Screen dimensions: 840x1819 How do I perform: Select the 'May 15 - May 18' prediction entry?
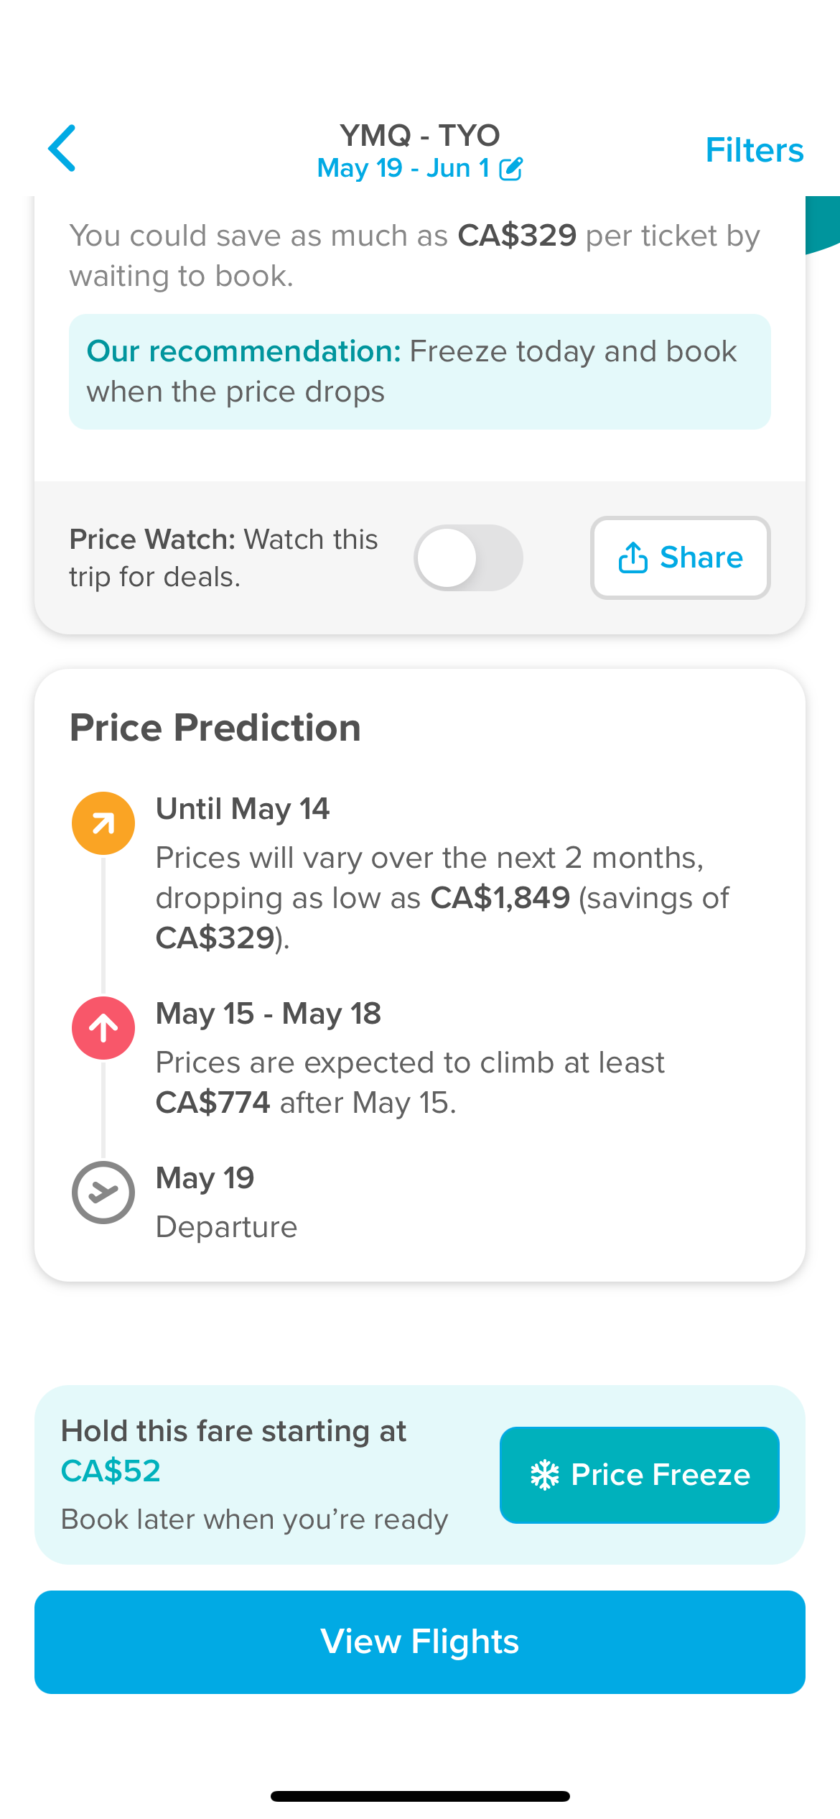click(x=269, y=1014)
